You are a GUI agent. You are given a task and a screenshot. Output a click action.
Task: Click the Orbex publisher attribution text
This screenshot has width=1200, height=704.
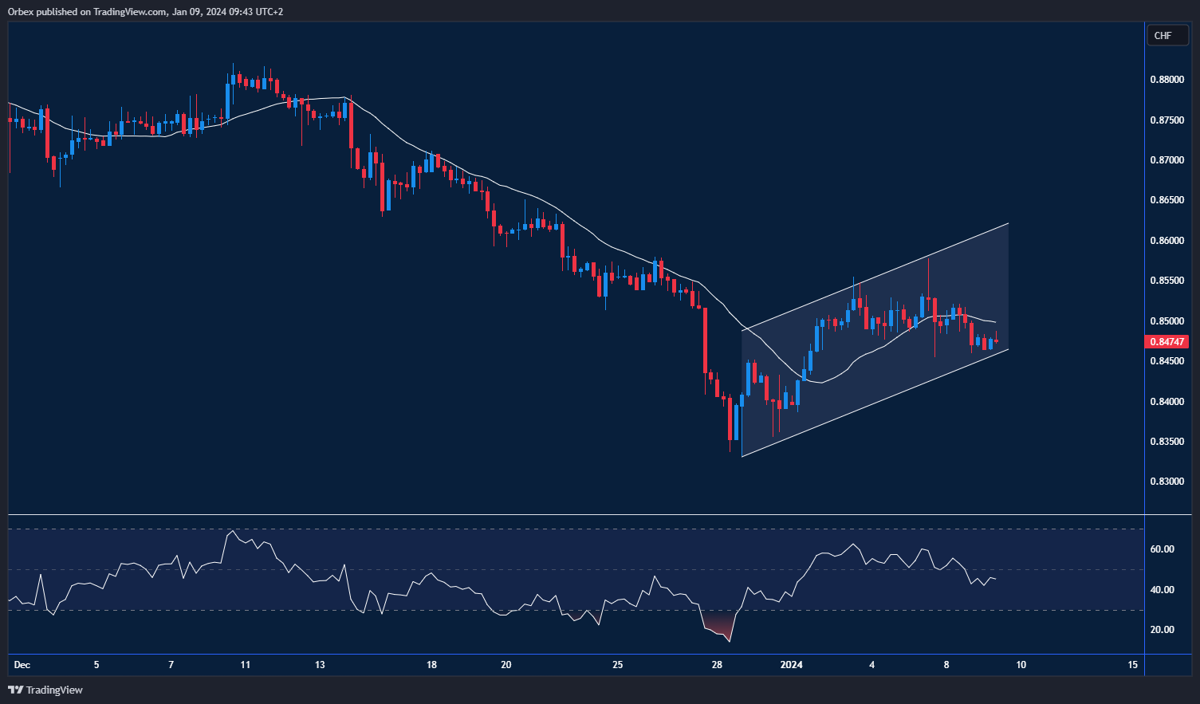(80, 11)
